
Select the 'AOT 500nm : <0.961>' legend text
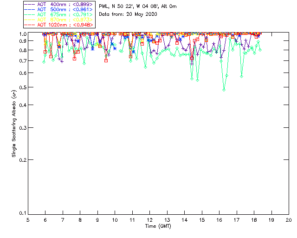pos(65,9)
